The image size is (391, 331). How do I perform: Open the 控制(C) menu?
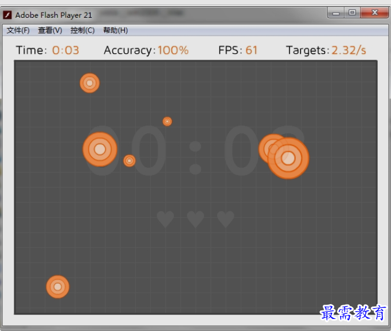(x=83, y=30)
